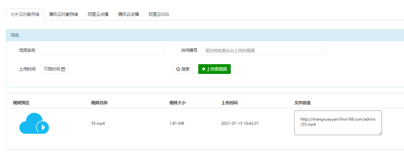This screenshot has height=163, width=404.
Task: Open the 阿里云OSS tab
Action: 159,15
